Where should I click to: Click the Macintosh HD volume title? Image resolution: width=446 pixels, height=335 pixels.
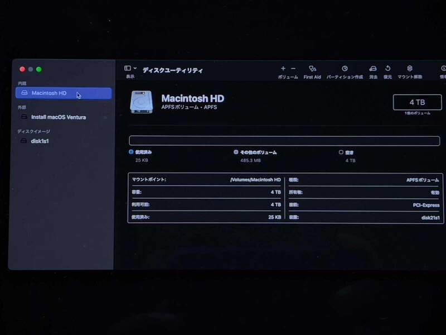(x=192, y=98)
